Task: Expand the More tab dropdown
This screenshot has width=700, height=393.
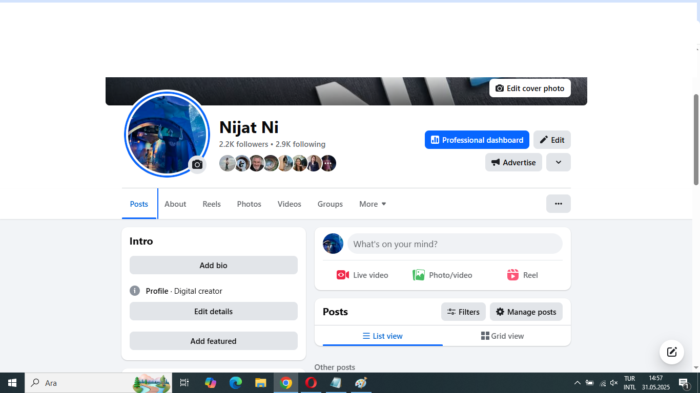Action: [373, 204]
